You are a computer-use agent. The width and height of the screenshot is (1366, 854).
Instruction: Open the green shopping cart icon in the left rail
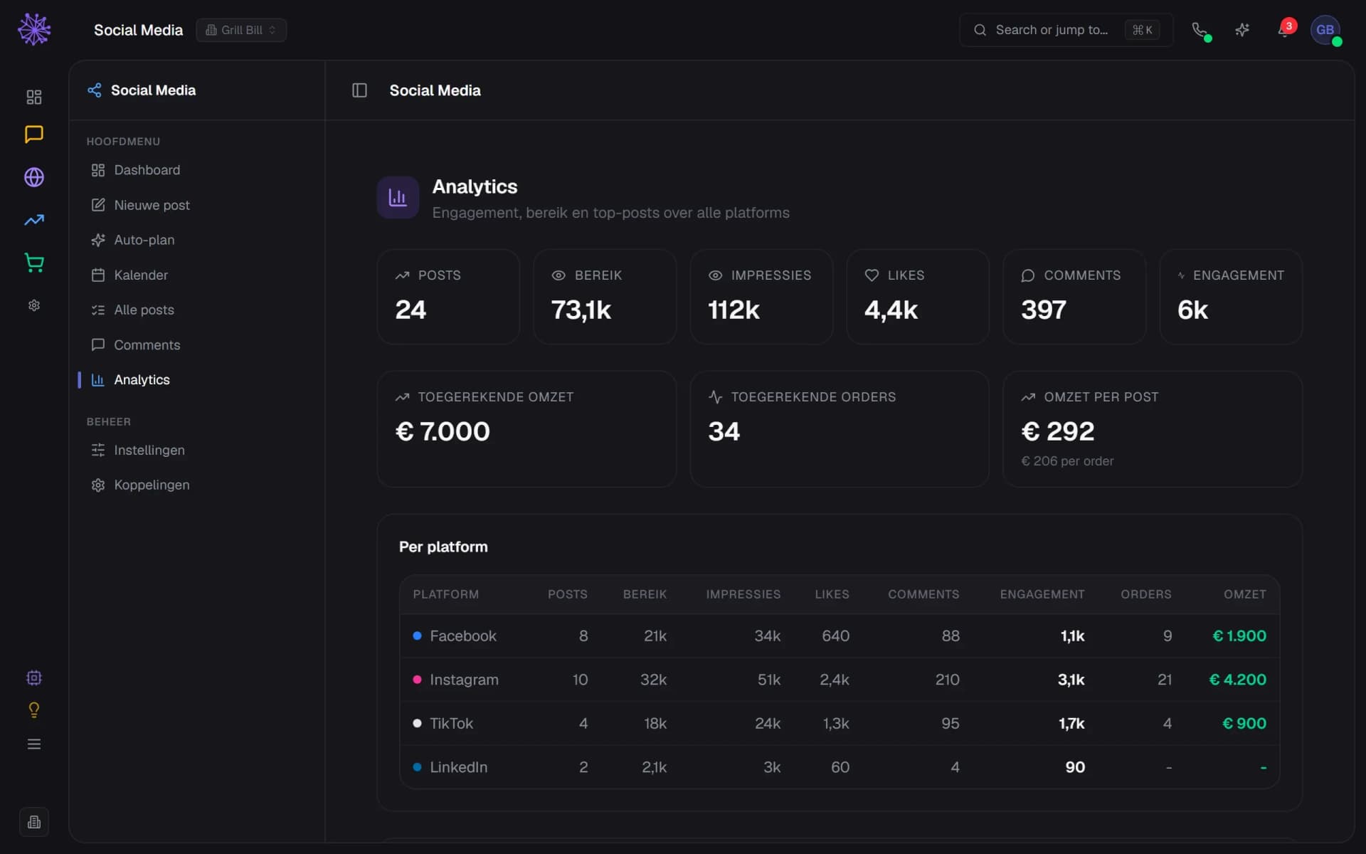pyautogui.click(x=34, y=263)
